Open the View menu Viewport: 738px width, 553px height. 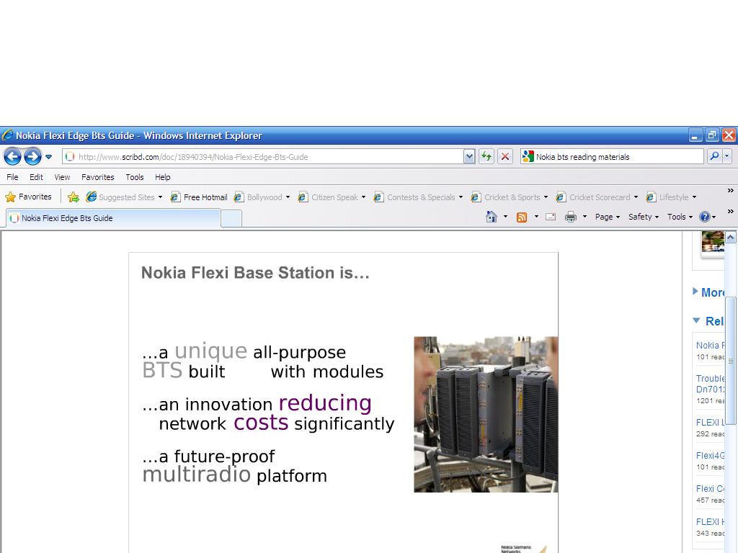[x=62, y=177]
